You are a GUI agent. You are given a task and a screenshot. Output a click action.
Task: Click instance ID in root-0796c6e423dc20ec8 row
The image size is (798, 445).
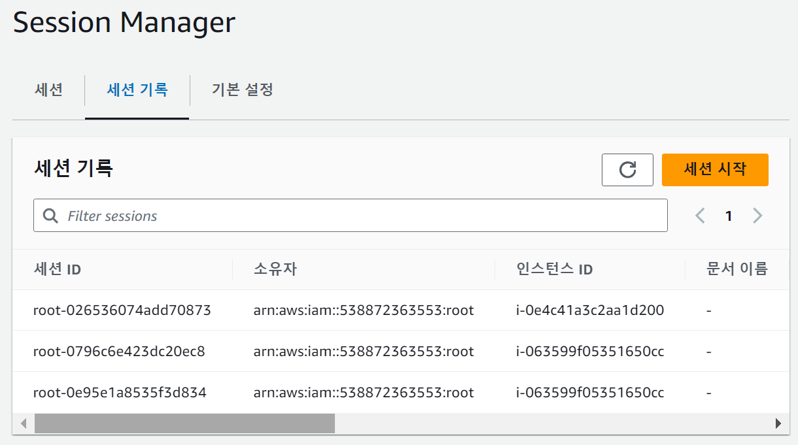pos(590,352)
